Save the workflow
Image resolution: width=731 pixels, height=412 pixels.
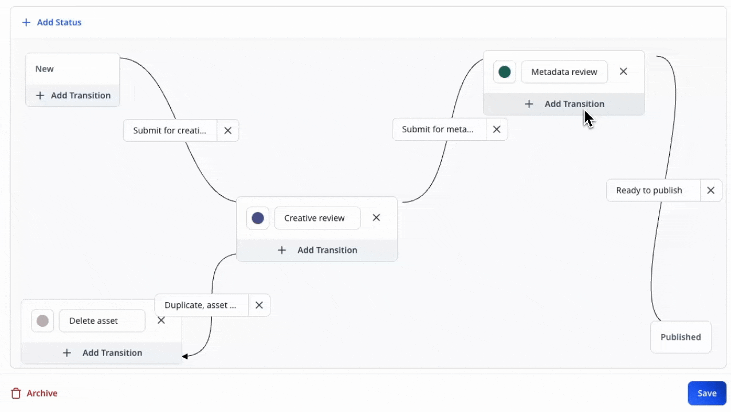pos(706,393)
